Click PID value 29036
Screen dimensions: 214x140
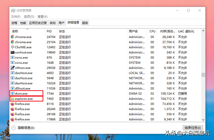[51, 68]
